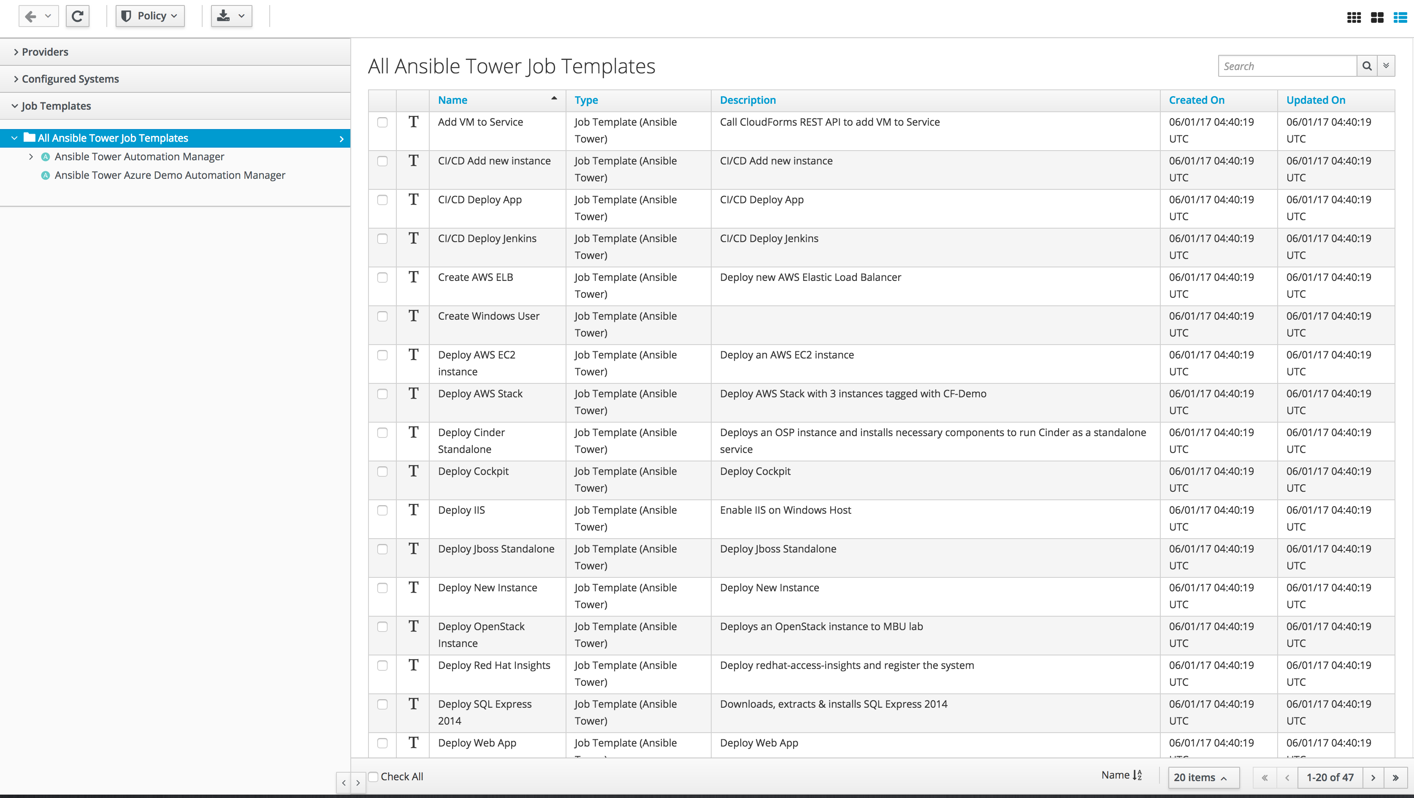Click Enable IIS on Windows Host description

tap(785, 510)
